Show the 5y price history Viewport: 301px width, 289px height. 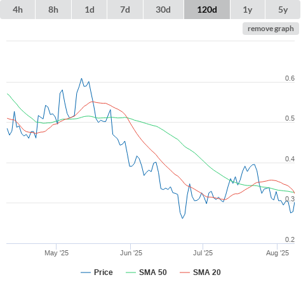click(283, 10)
